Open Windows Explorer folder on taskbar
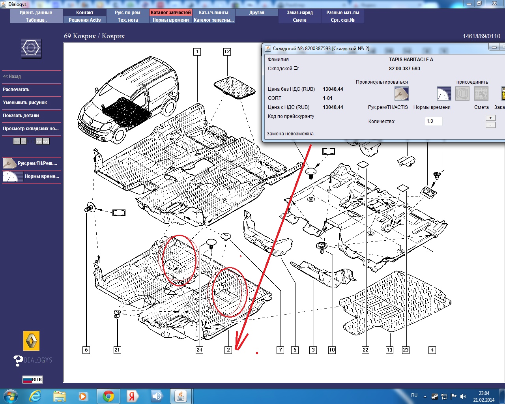The width and height of the screenshot is (505, 404). pyautogui.click(x=60, y=396)
